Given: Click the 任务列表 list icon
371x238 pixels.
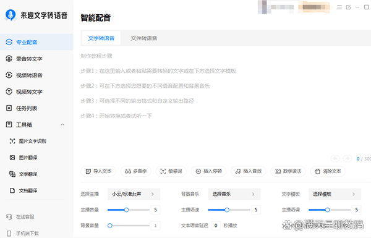Looking at the screenshot, I should [x=9, y=108].
